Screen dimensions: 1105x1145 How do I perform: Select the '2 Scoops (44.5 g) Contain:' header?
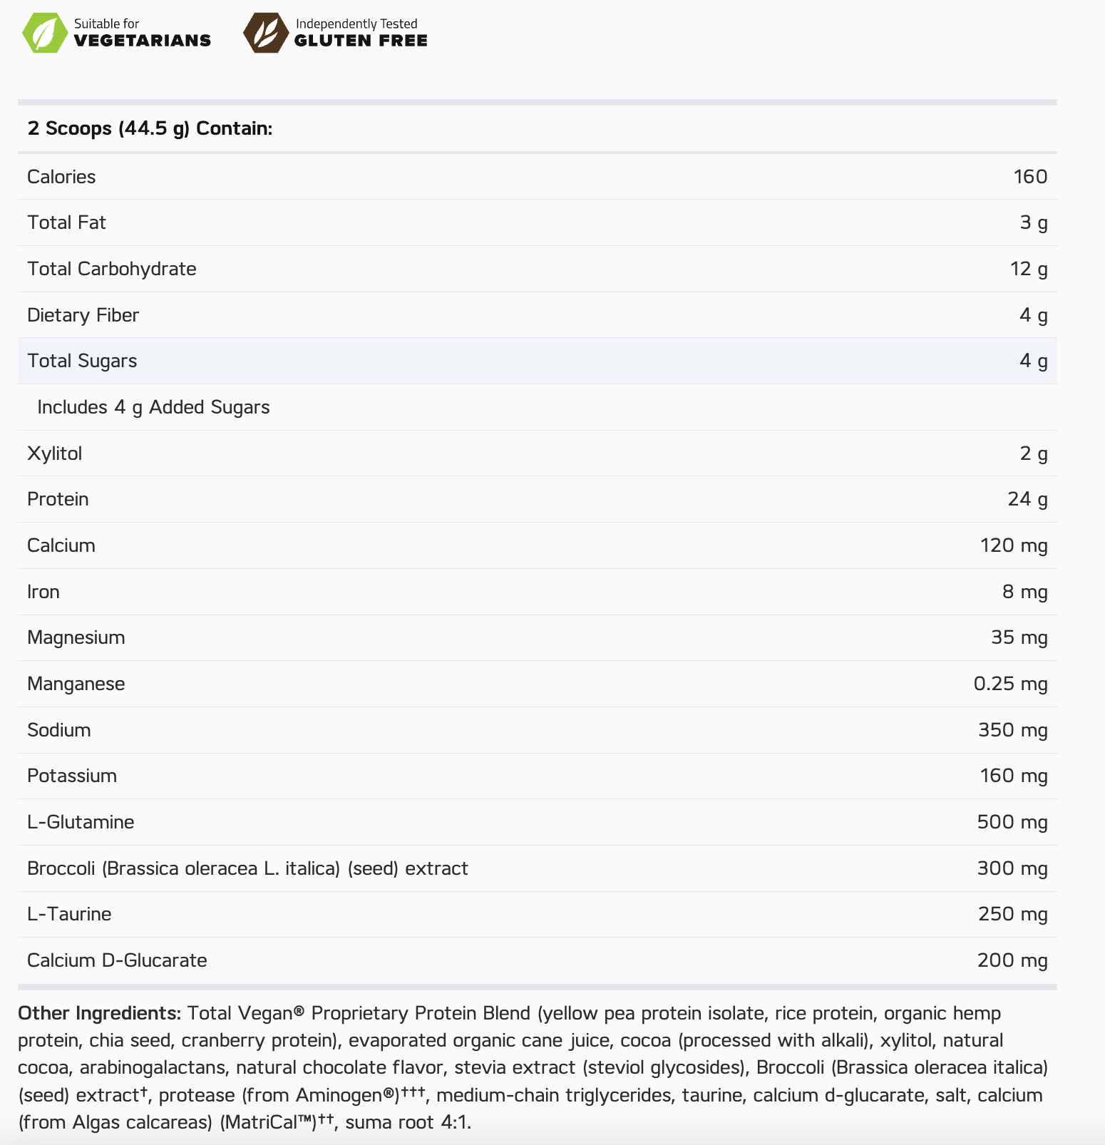pos(150,128)
